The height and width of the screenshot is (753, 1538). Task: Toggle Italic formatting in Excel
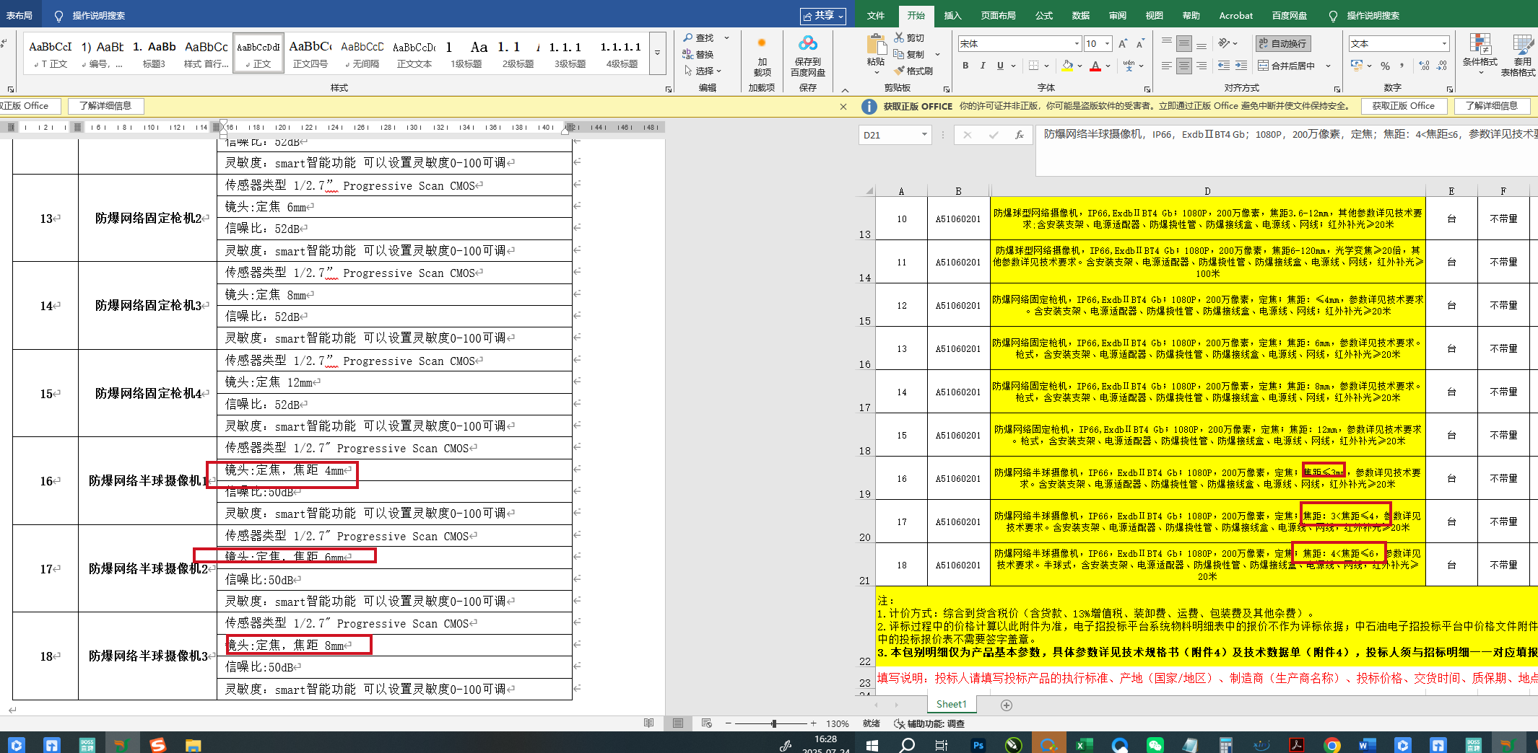(983, 66)
